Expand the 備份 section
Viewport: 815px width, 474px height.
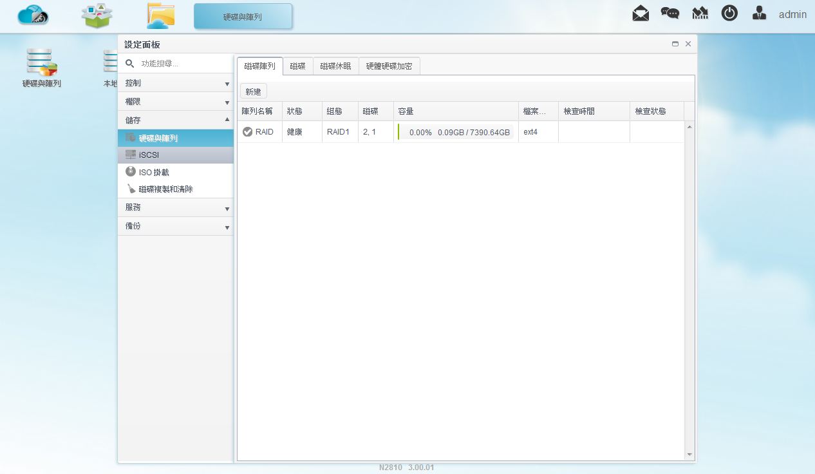(175, 226)
